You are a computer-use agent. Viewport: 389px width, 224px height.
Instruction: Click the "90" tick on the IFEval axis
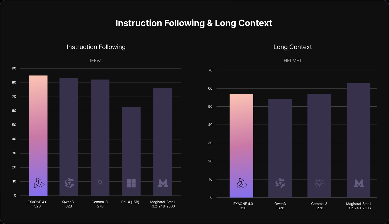click(14, 69)
